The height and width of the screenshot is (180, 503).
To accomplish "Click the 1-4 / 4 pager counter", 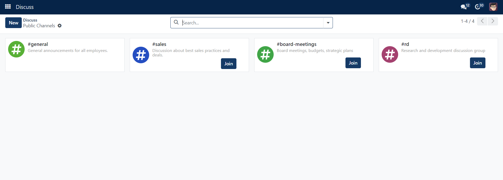I will (x=468, y=21).
